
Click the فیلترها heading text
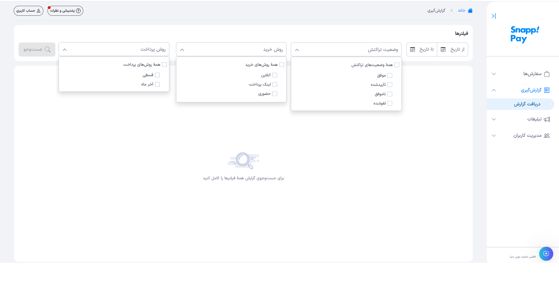tap(461, 33)
